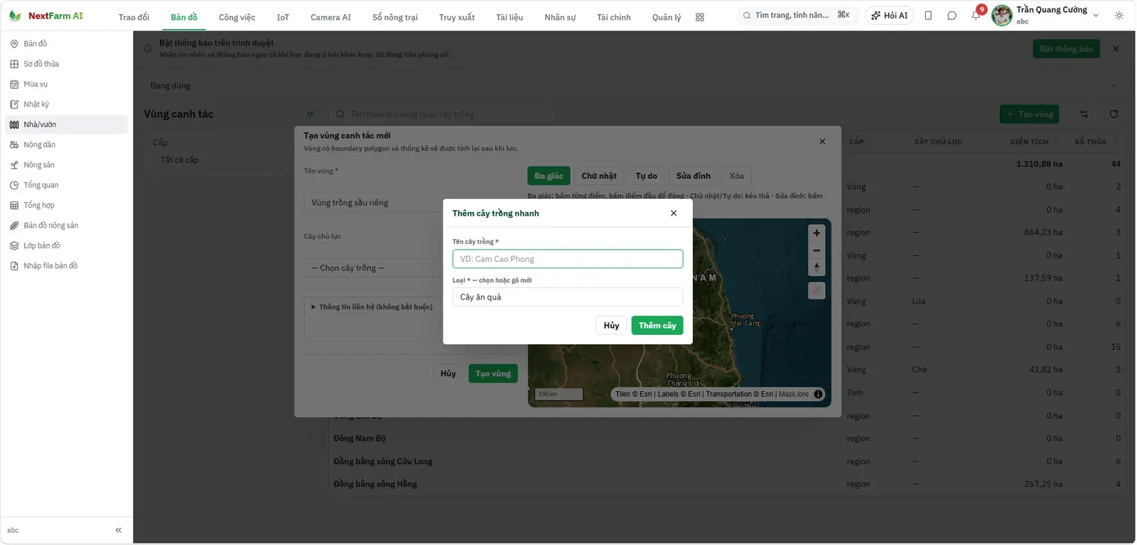Open the filter settings icon near refresh
The image size is (1137, 545).
click(1084, 114)
